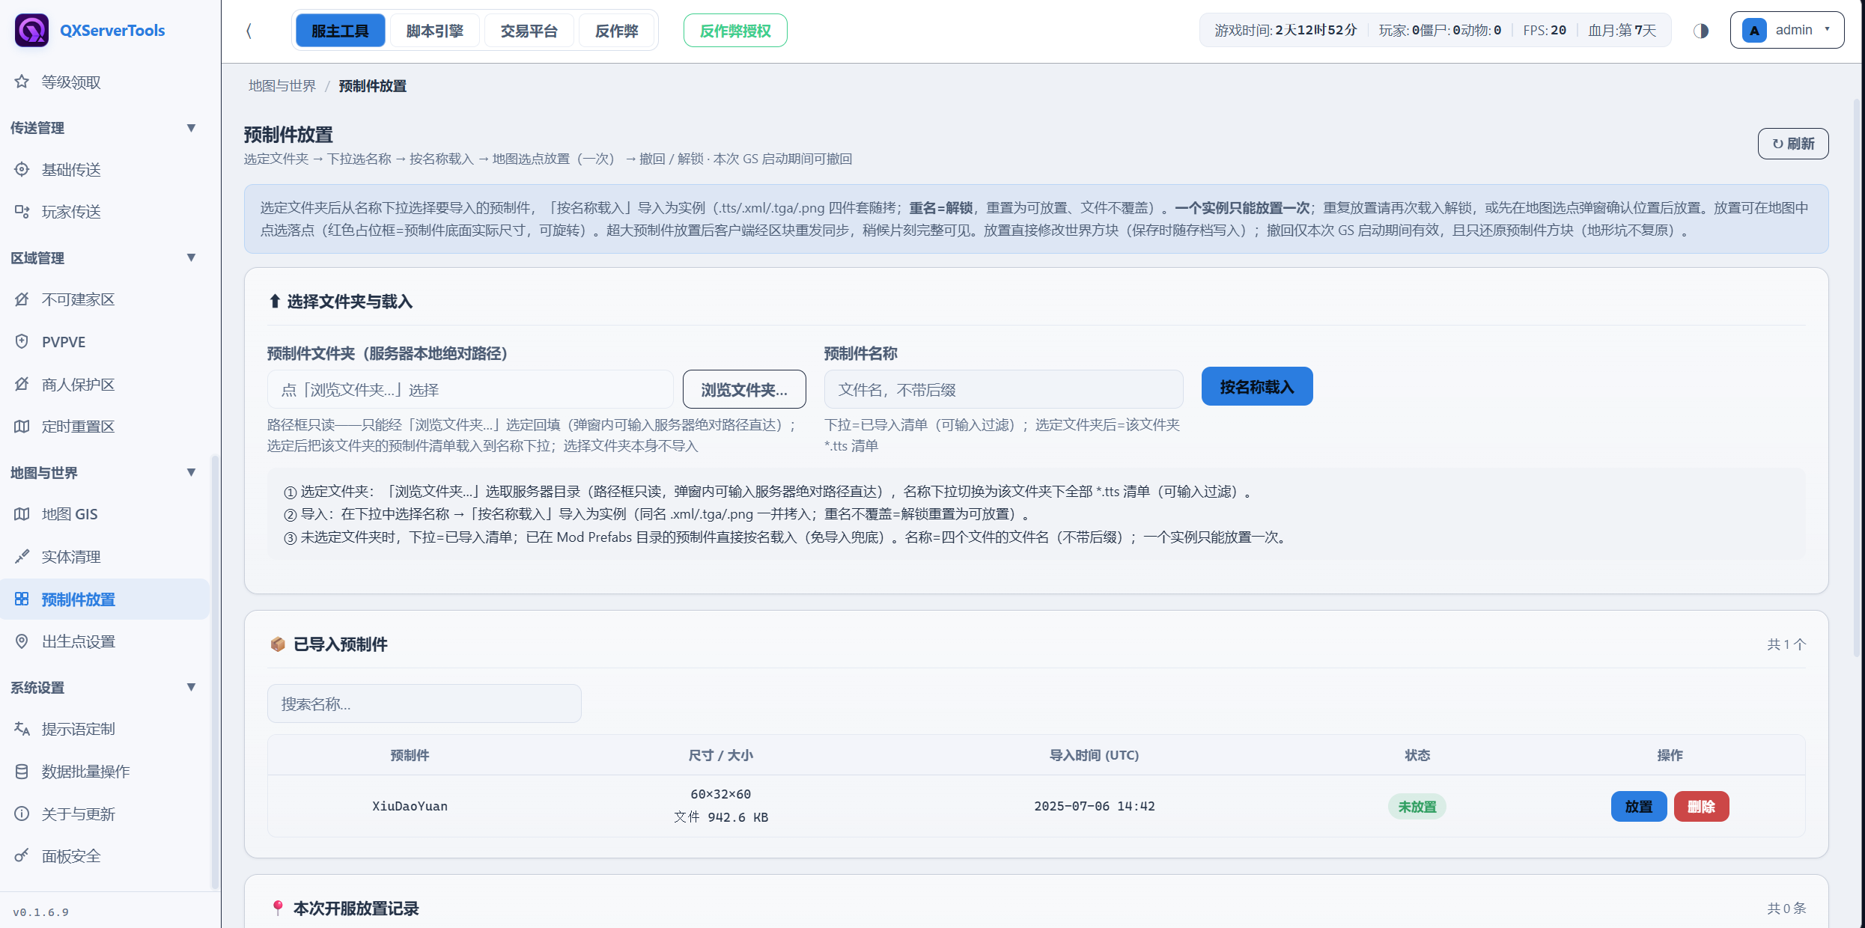Focus 预制件文件夹 path field

pyautogui.click(x=470, y=390)
